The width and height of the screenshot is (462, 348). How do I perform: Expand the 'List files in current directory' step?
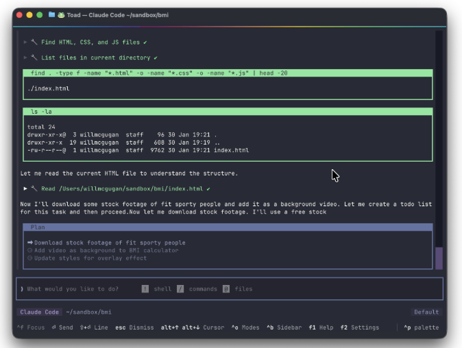[25, 58]
